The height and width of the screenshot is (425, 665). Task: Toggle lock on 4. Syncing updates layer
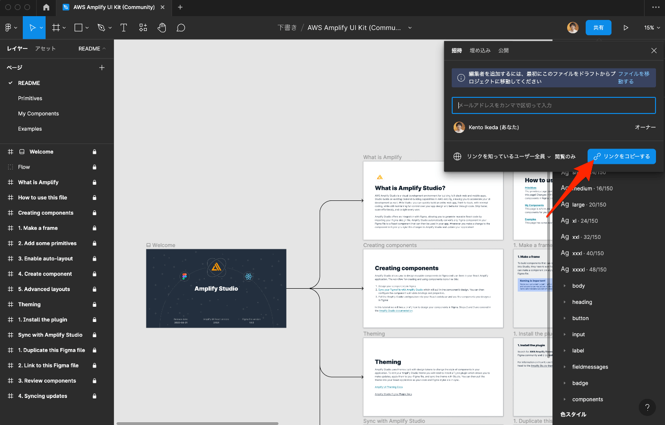pos(95,396)
